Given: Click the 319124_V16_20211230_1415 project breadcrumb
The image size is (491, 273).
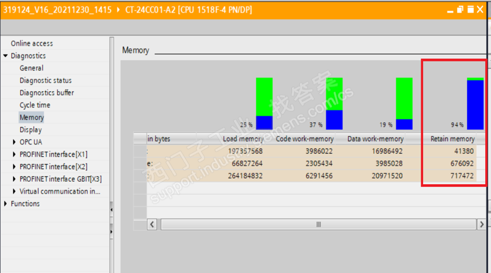Looking at the screenshot, I should 57,10.
